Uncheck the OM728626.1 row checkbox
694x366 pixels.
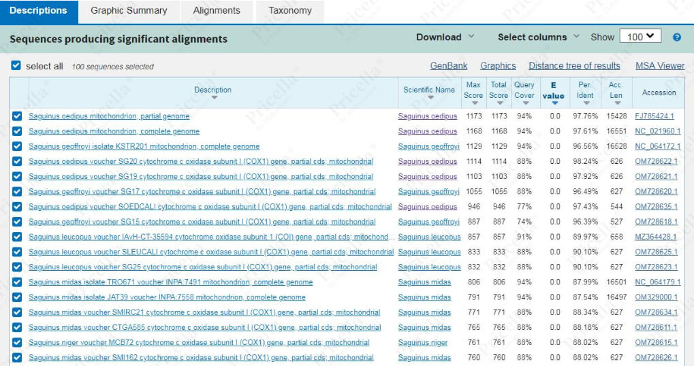[17, 357]
